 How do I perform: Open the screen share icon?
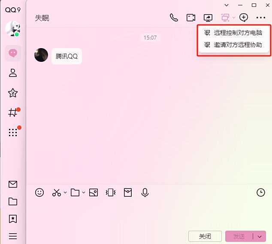pos(208,18)
